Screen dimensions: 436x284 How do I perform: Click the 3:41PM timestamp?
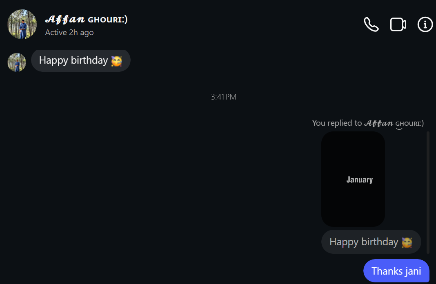[x=224, y=97]
